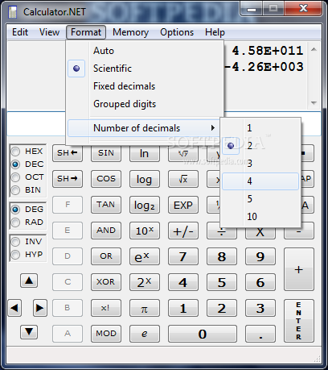
Task: Set number of decimals to 10
Action: click(260, 217)
